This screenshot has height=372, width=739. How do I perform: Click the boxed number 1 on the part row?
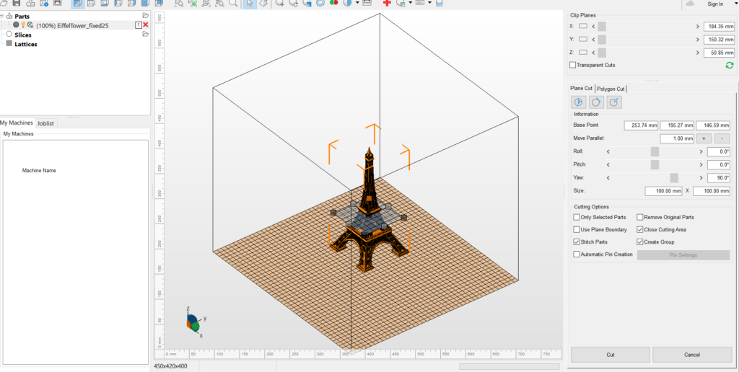pyautogui.click(x=139, y=25)
